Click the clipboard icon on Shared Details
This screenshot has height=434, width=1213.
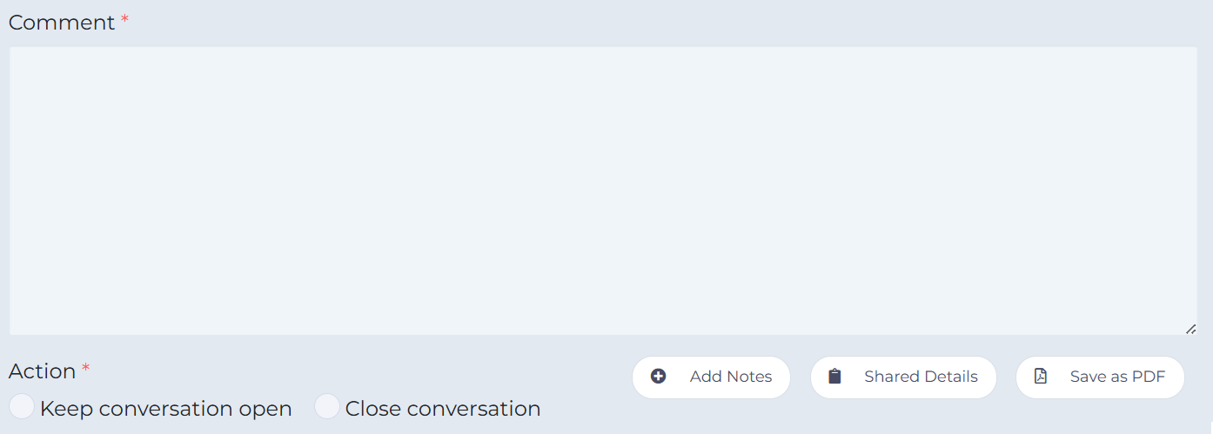835,377
